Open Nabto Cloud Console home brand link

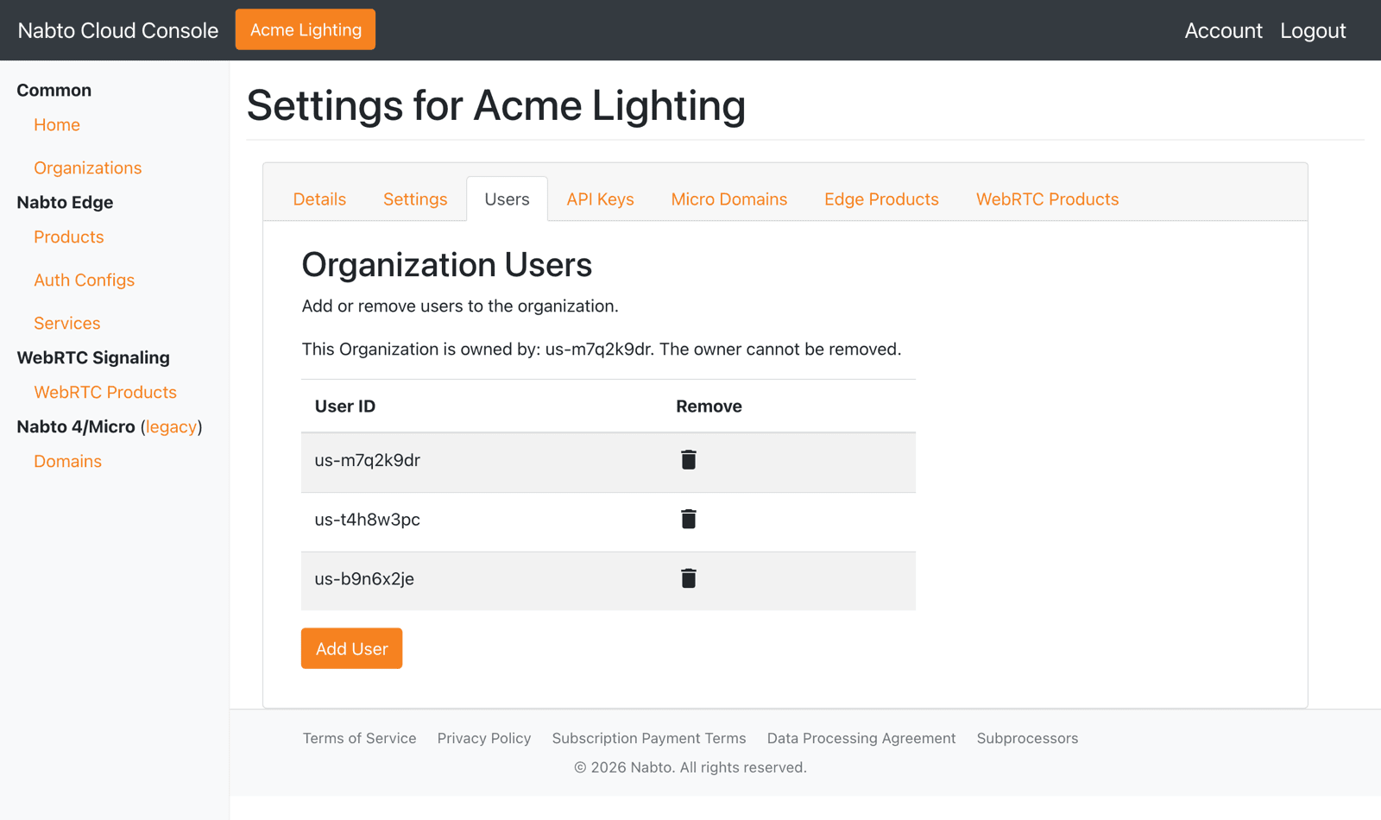pos(118,30)
